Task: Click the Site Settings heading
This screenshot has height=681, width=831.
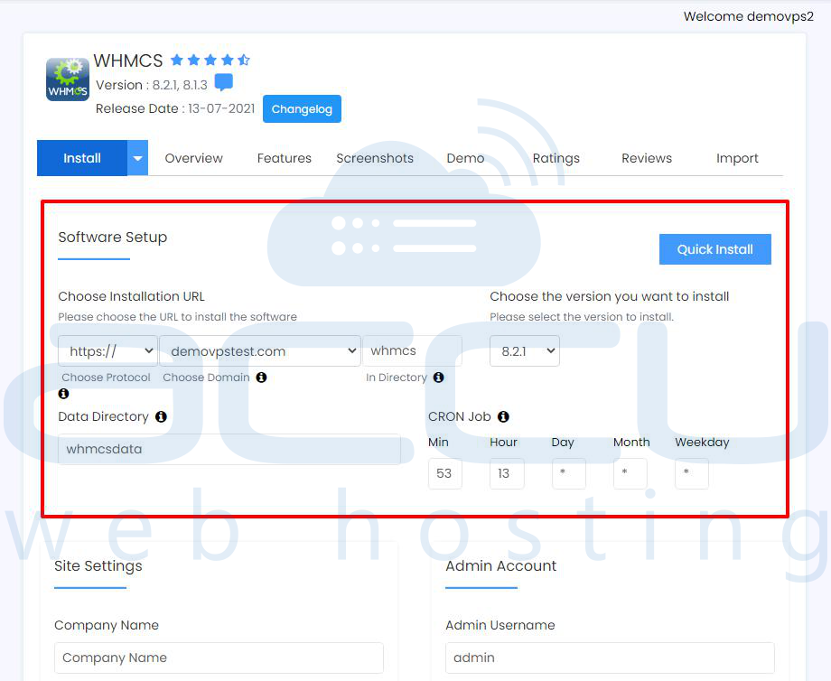Action: coord(98,566)
